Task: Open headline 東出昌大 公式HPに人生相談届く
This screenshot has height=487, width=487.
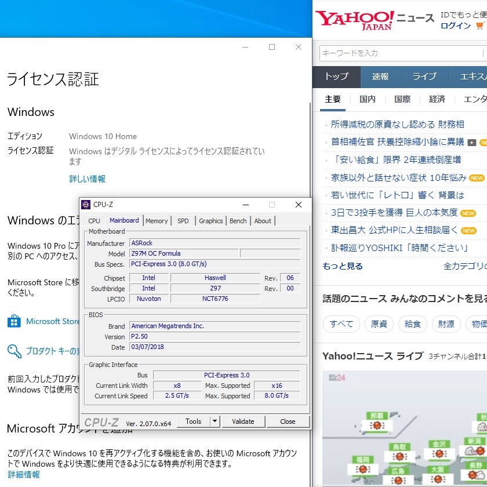Action: (x=394, y=230)
